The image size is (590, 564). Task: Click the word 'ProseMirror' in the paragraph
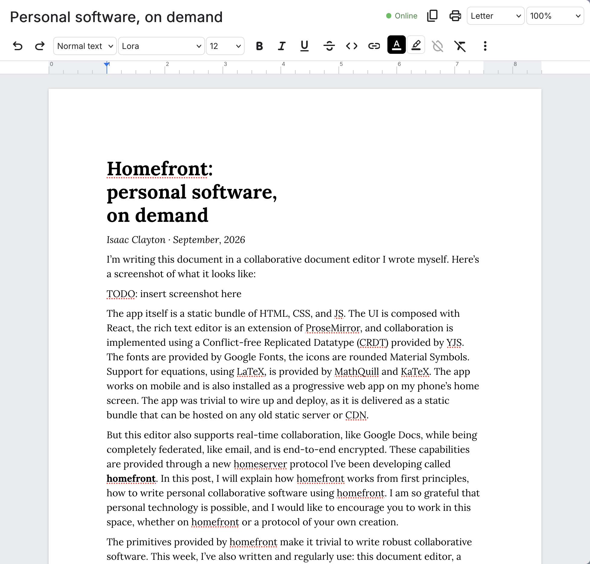(333, 328)
